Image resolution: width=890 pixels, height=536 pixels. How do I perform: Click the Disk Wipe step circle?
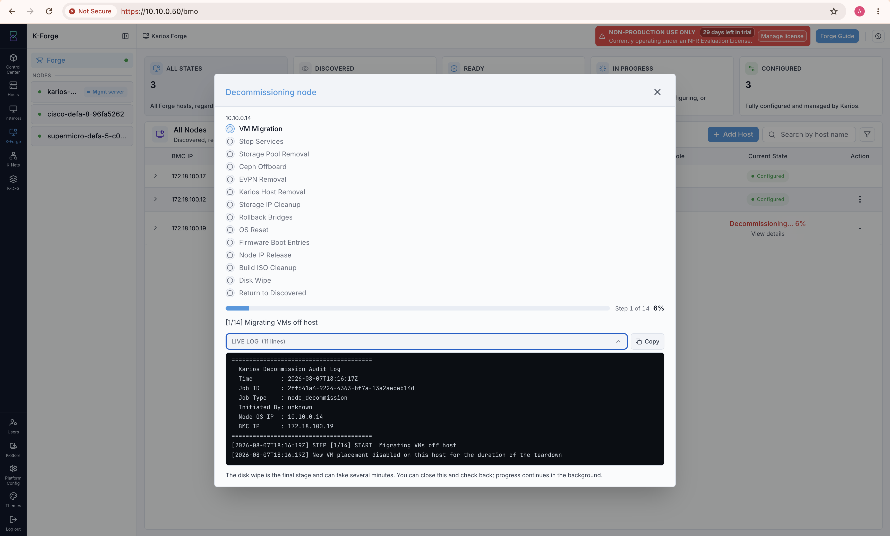click(x=230, y=281)
